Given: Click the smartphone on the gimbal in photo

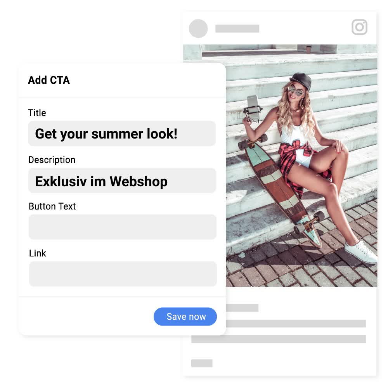Looking at the screenshot, I should (x=253, y=107).
